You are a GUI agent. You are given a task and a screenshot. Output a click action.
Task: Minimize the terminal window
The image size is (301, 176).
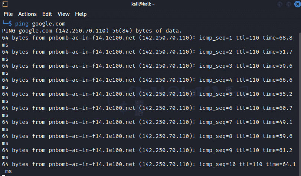click(279, 4)
